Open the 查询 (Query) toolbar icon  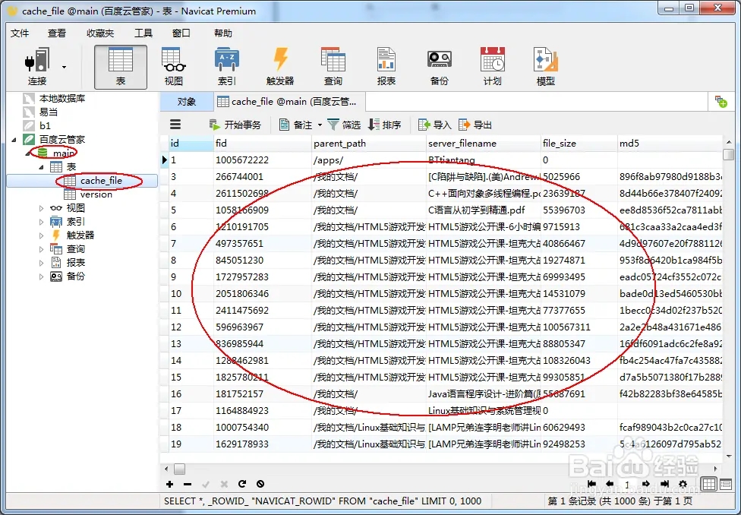(333, 66)
